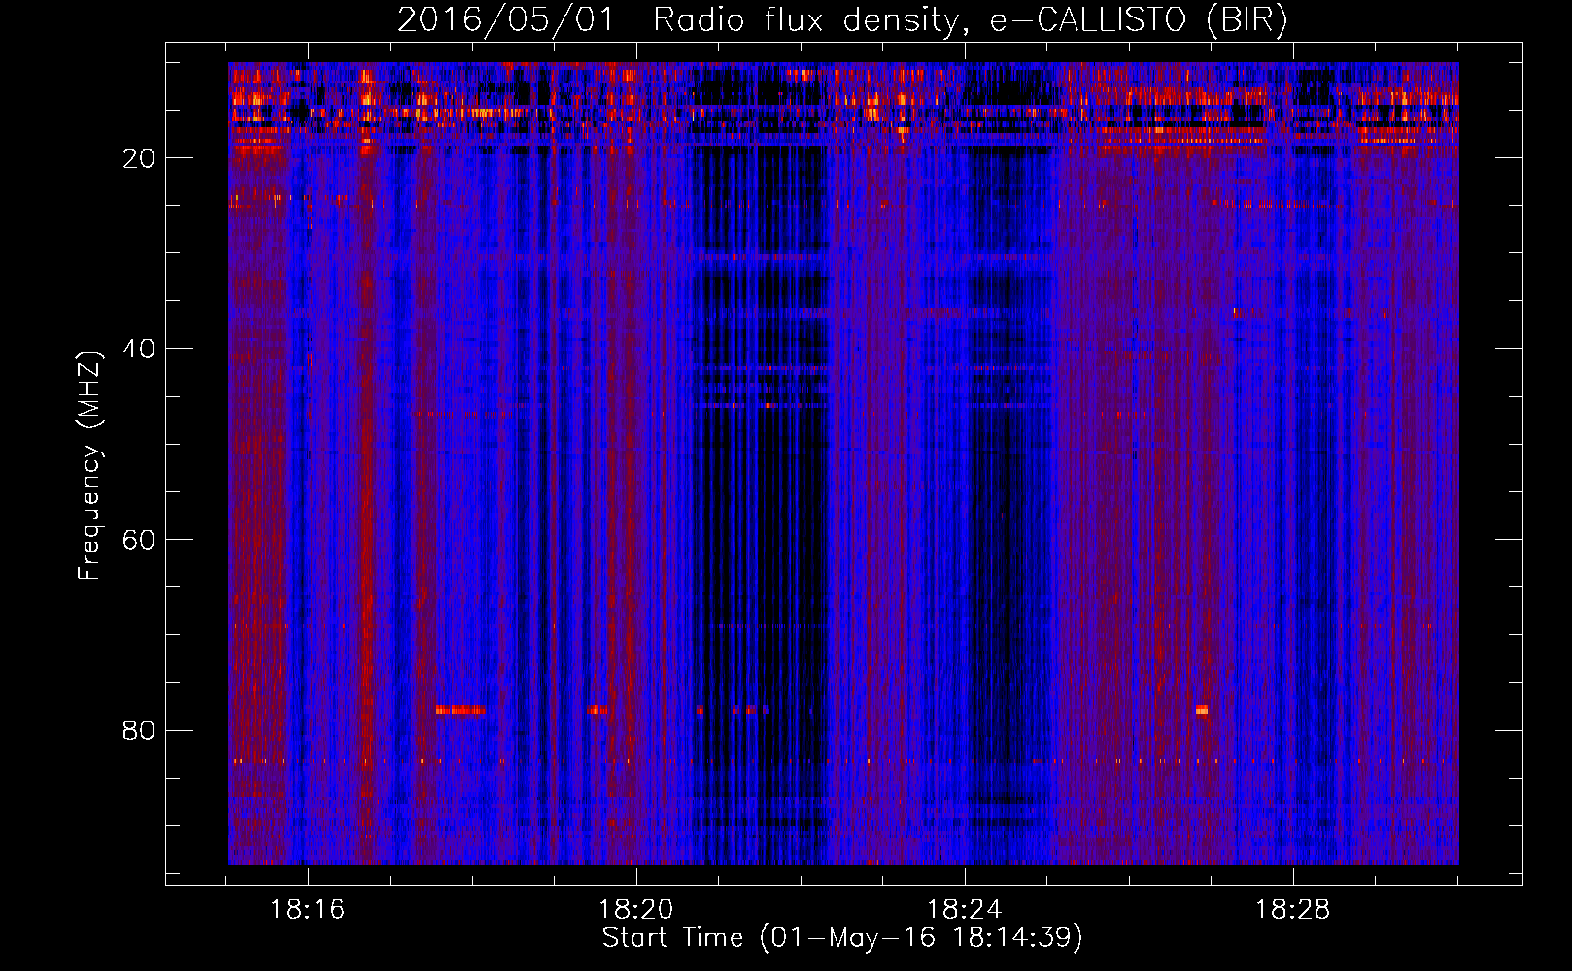Click the "18:20" time tick label
Screen dimensions: 1572x971
635,910
